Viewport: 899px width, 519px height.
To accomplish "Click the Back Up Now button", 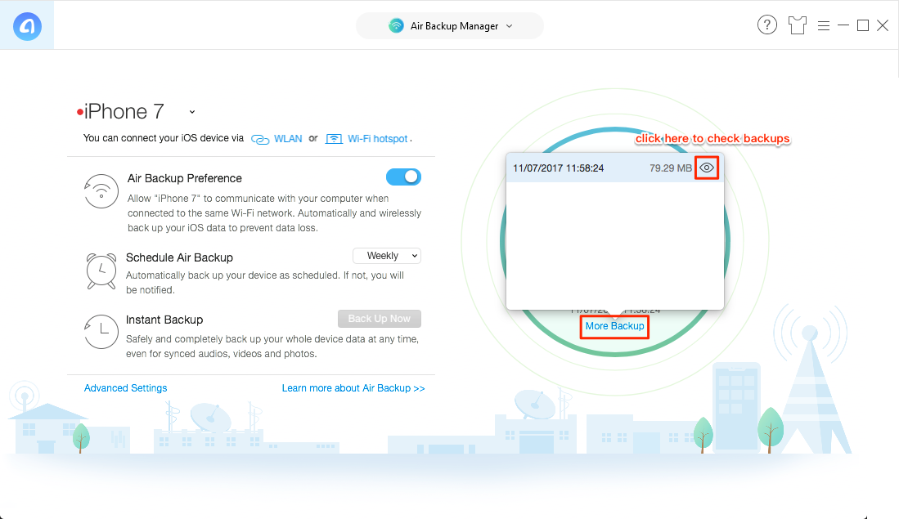I will [379, 319].
